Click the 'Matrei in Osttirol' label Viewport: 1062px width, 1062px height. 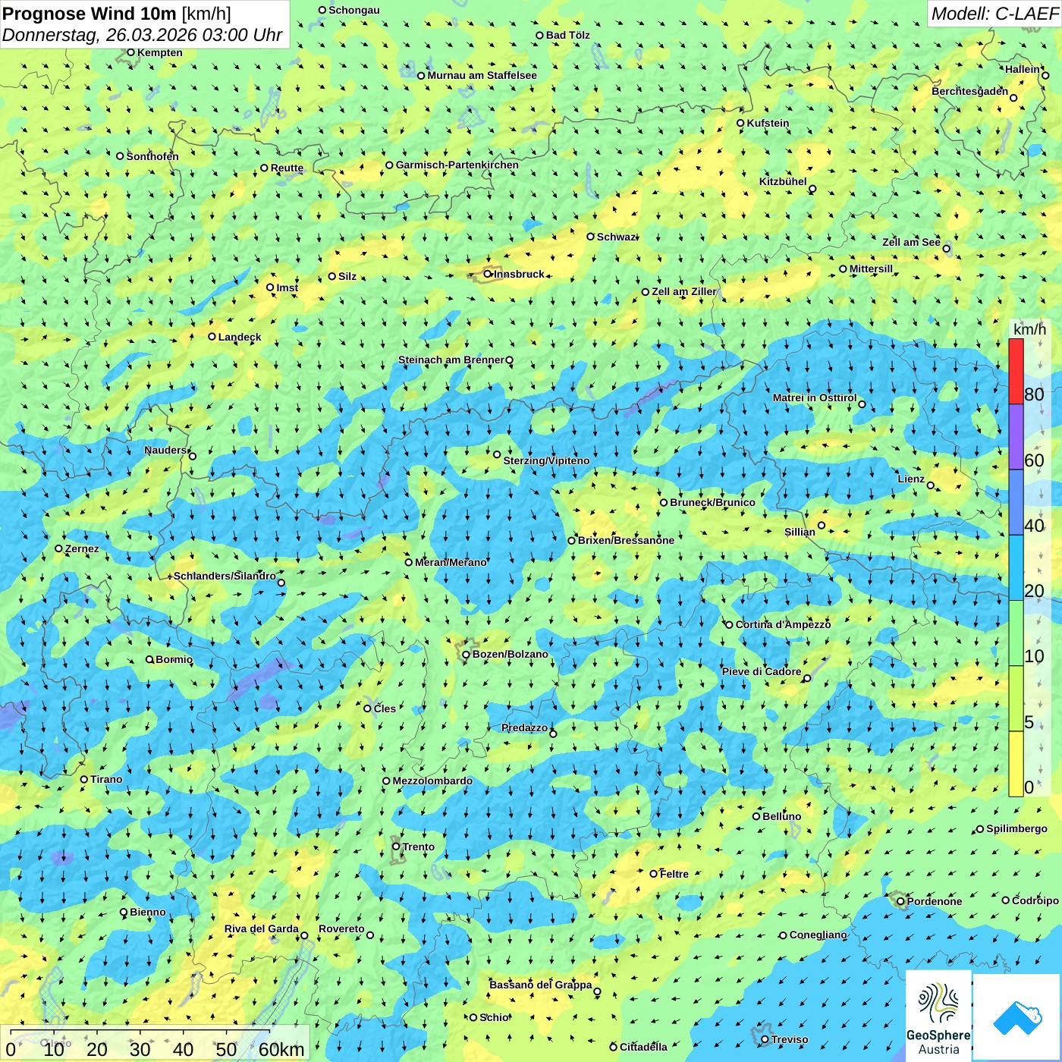pyautogui.click(x=815, y=397)
